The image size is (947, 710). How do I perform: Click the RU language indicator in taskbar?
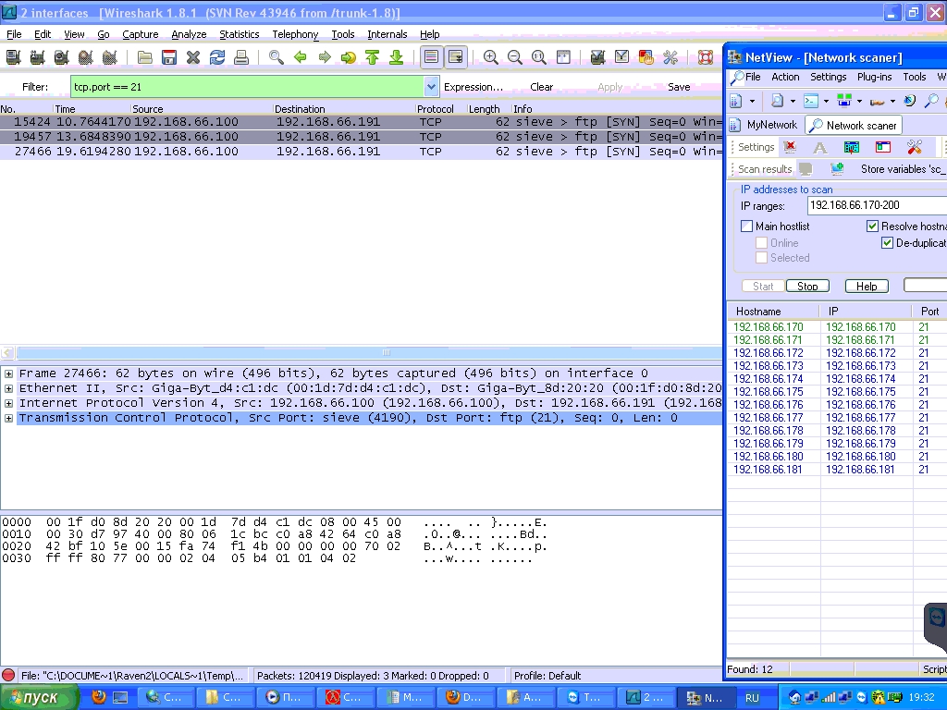pos(751,698)
